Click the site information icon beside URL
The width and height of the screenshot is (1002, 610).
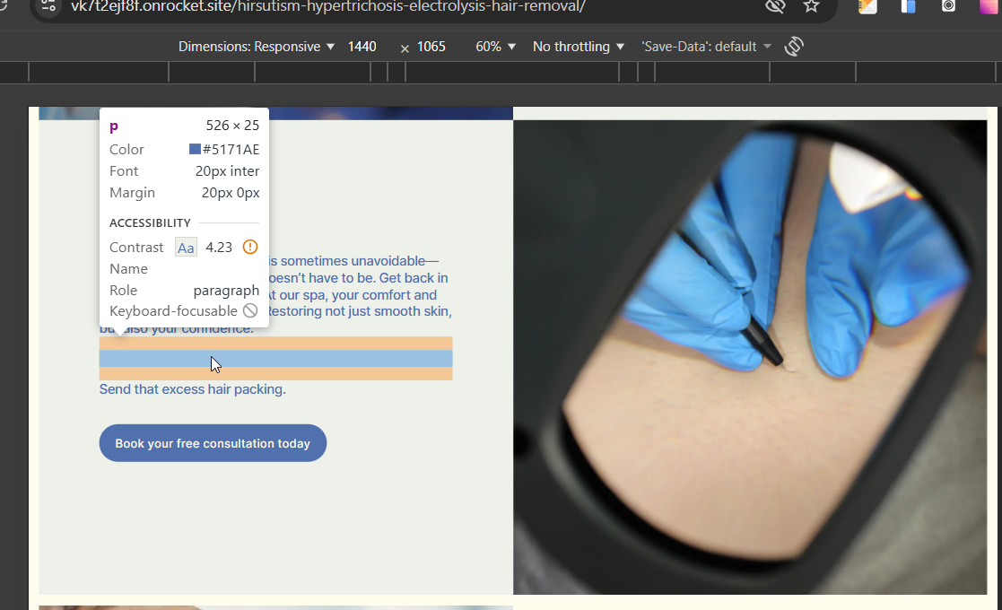pyautogui.click(x=48, y=5)
